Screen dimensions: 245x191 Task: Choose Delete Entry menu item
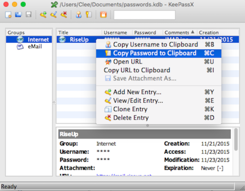(158, 118)
